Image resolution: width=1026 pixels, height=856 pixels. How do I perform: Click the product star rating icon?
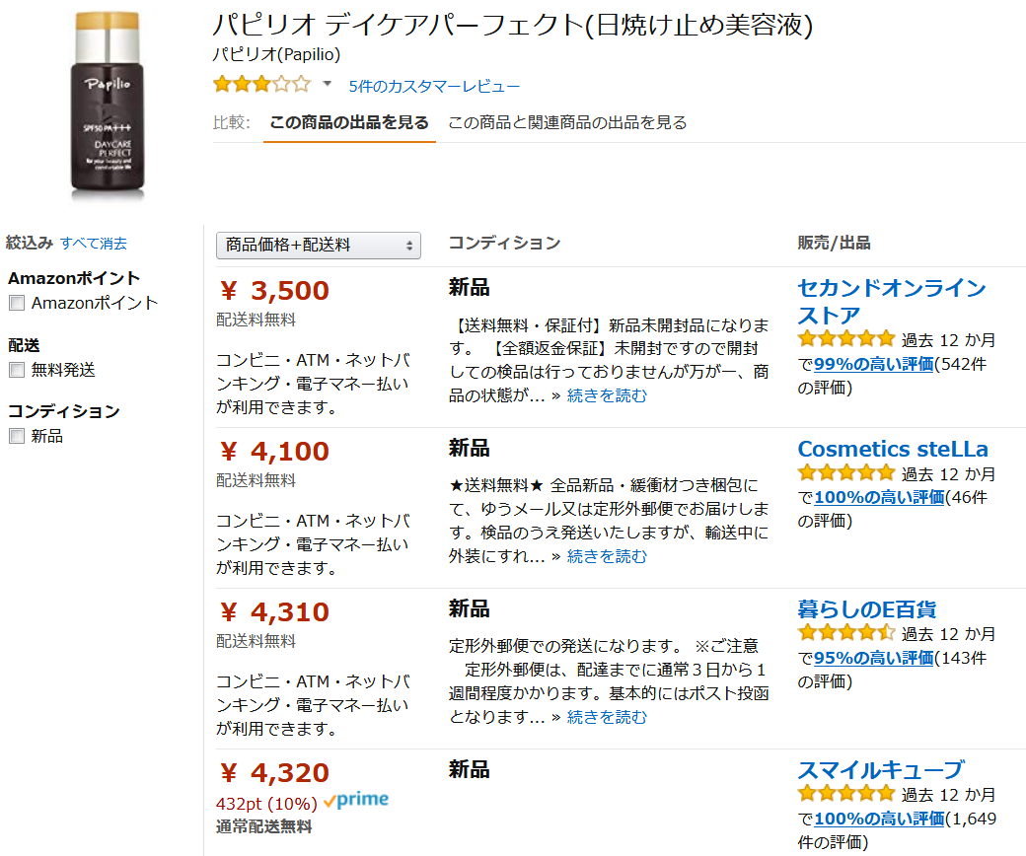(261, 85)
